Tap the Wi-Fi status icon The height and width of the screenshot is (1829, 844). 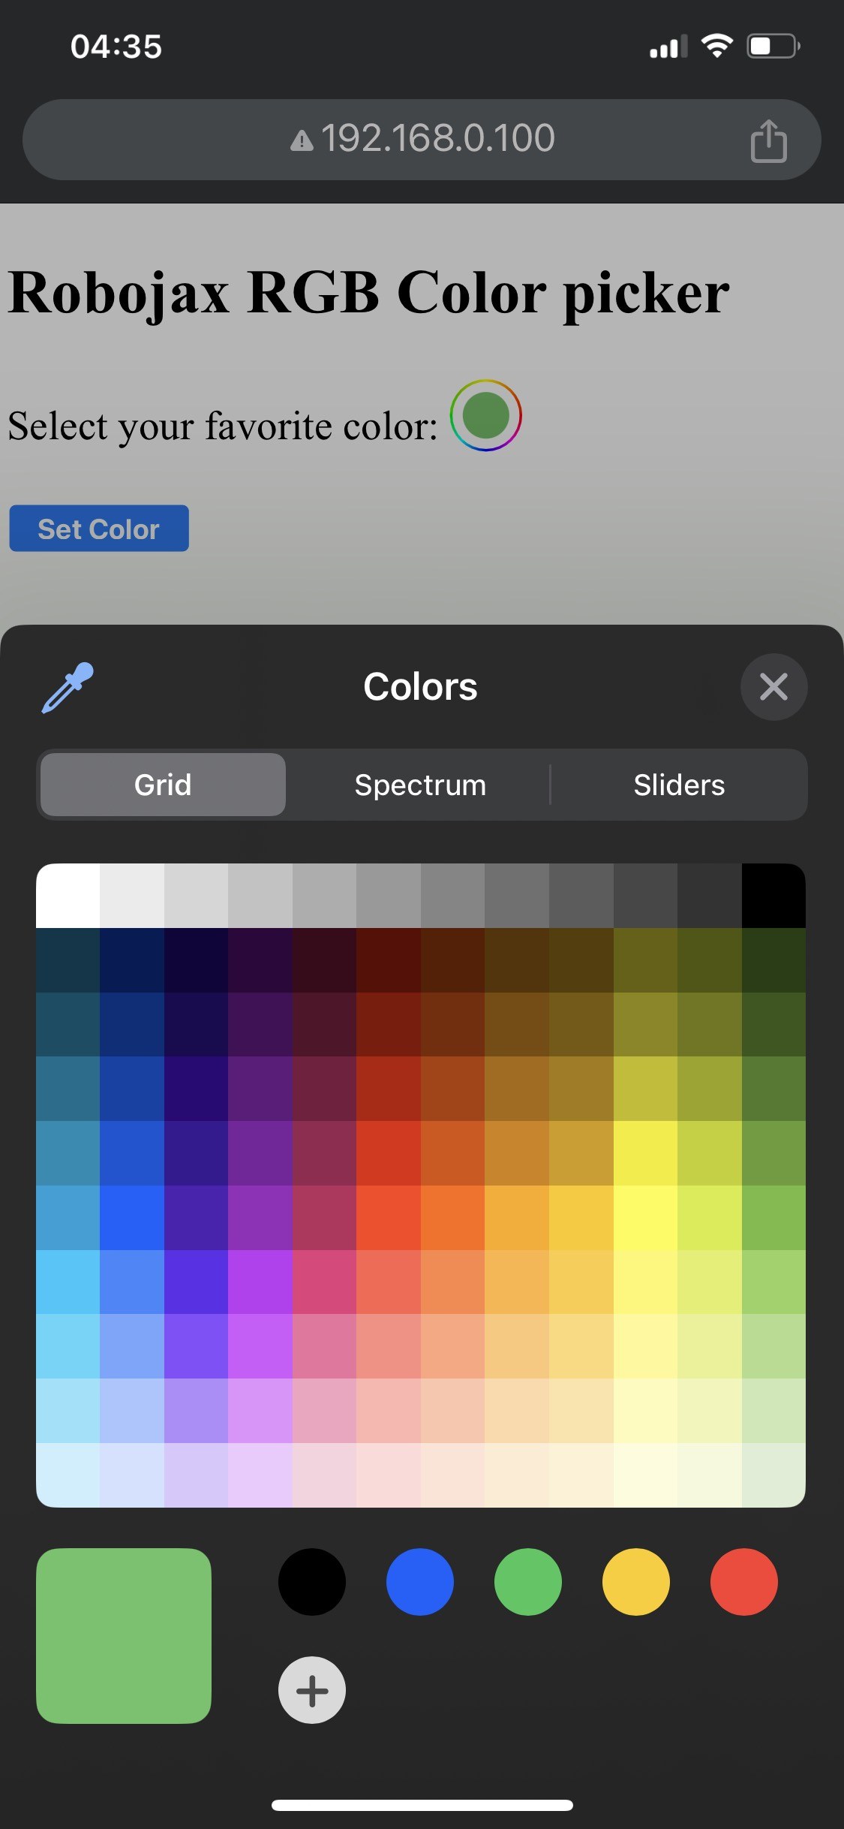click(716, 47)
